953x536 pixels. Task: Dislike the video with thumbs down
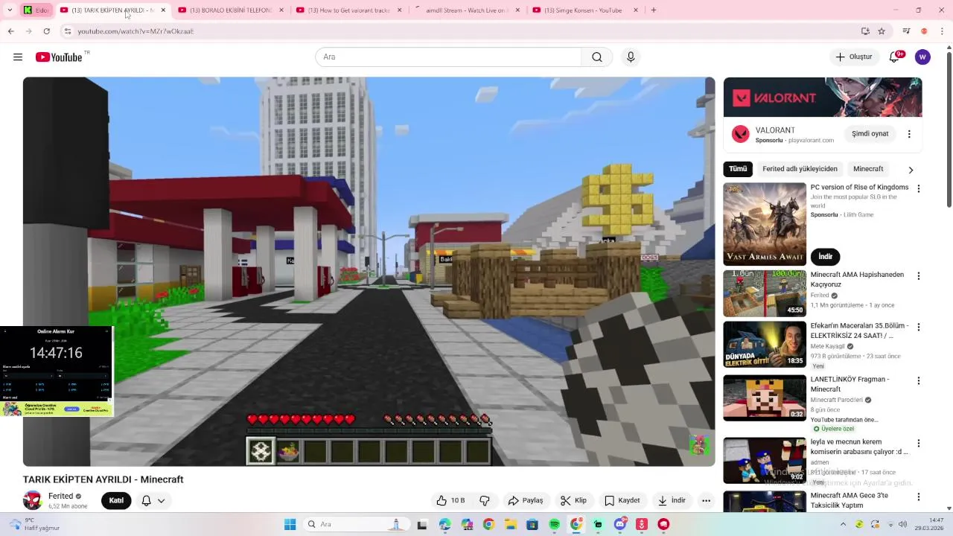485,500
